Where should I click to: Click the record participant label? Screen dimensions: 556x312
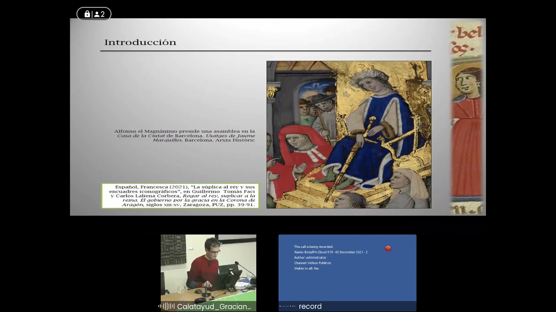click(310, 306)
